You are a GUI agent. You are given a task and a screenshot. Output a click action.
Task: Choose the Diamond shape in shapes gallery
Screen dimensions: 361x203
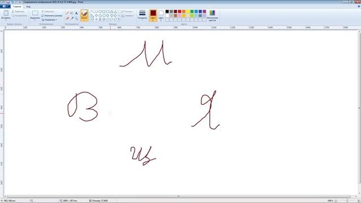96,16
